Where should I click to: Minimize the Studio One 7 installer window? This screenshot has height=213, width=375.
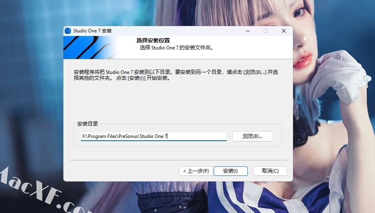248,31
